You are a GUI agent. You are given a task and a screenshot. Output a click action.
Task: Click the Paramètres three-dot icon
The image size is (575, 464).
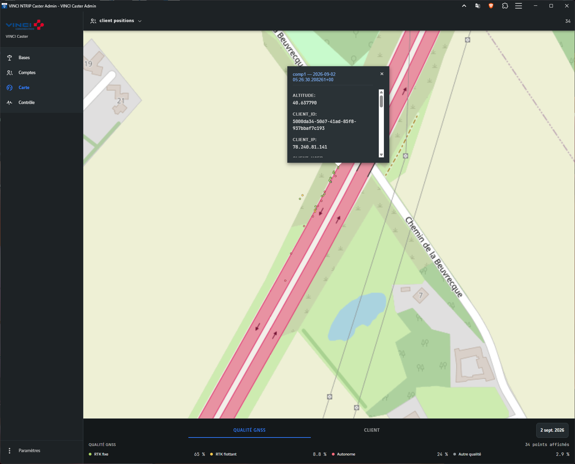click(x=10, y=451)
